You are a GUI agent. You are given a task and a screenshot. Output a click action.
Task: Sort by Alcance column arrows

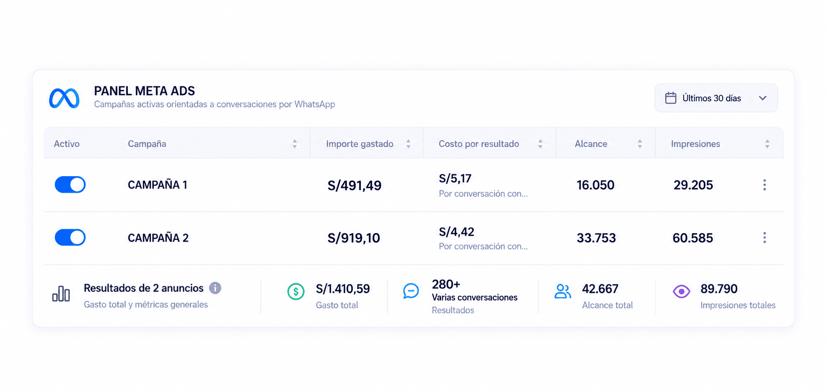click(640, 144)
